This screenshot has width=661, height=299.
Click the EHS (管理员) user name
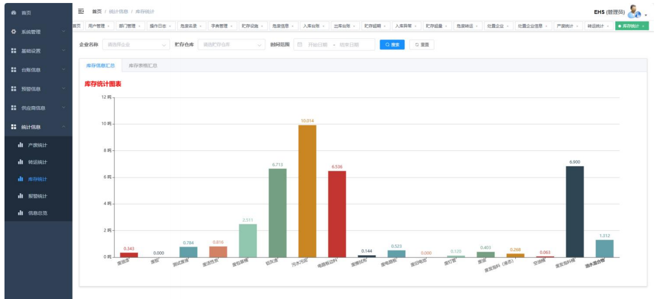609,12
